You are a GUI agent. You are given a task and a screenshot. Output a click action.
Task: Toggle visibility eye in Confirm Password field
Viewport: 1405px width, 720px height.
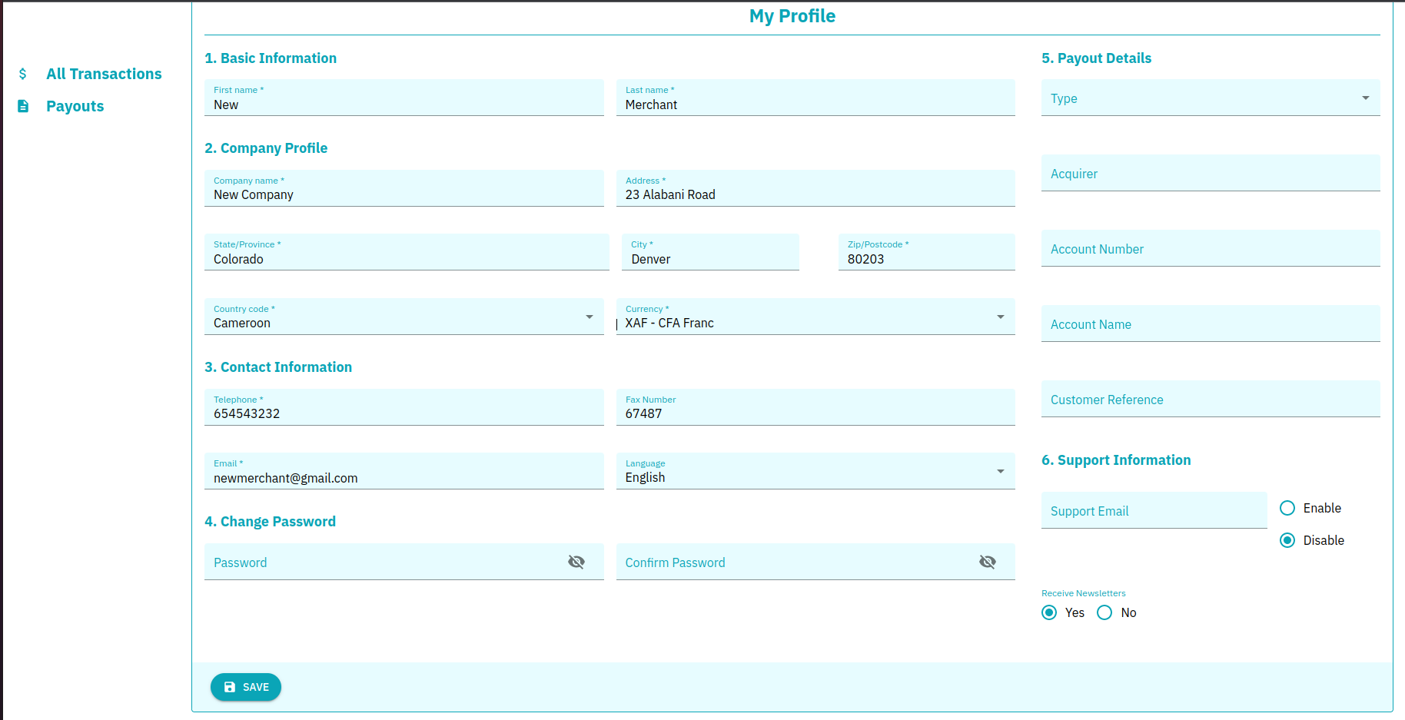tap(988, 562)
